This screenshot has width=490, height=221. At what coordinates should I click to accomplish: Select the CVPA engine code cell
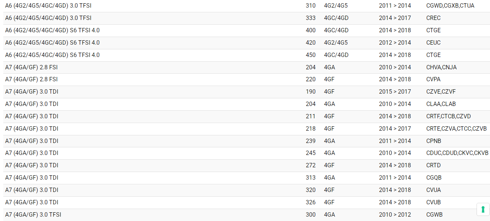point(433,79)
